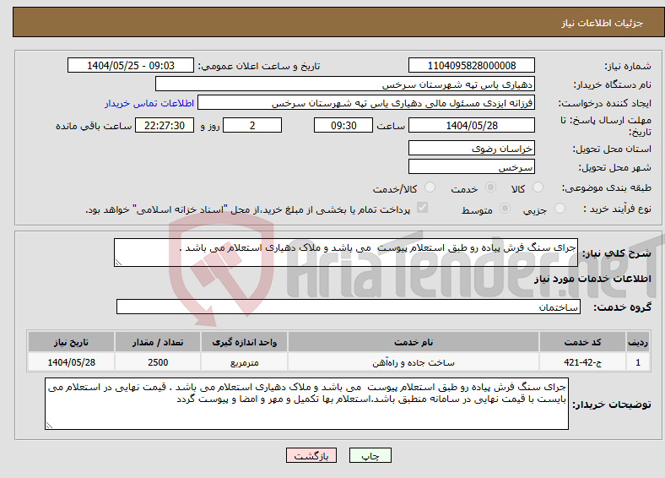Screen dimensions: 665x478
Task: Click the تعداد / مقدار column header
Action: [x=158, y=342]
